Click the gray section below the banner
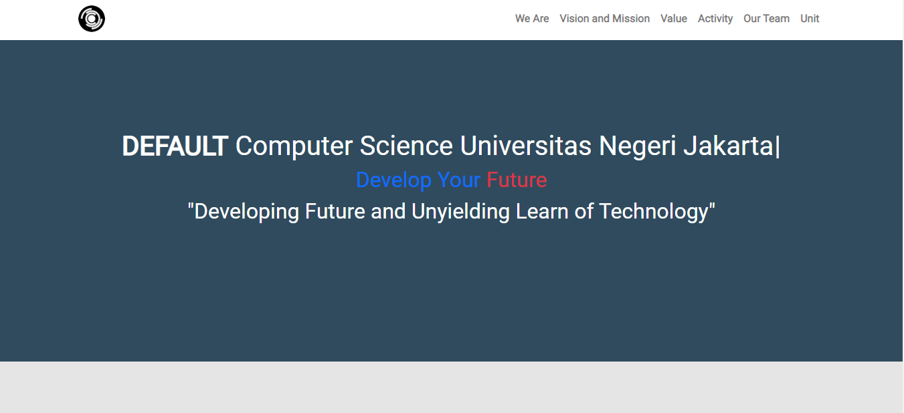Image resolution: width=904 pixels, height=413 pixels. click(x=452, y=388)
